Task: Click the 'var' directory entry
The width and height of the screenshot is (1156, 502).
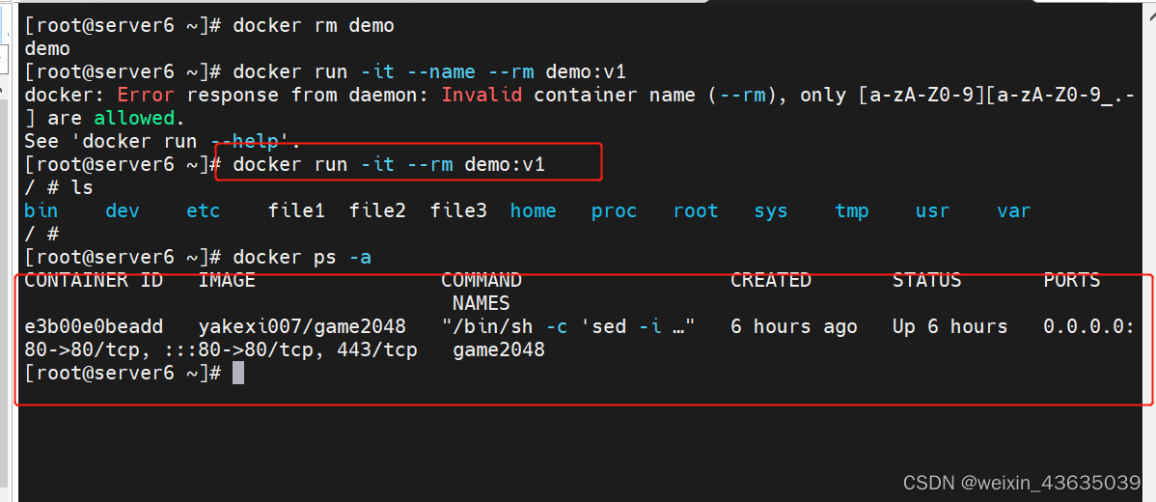Action: 1014,210
